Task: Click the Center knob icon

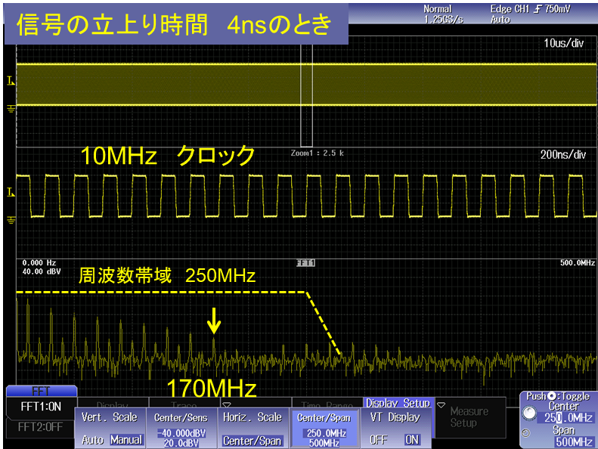Action: [532, 417]
